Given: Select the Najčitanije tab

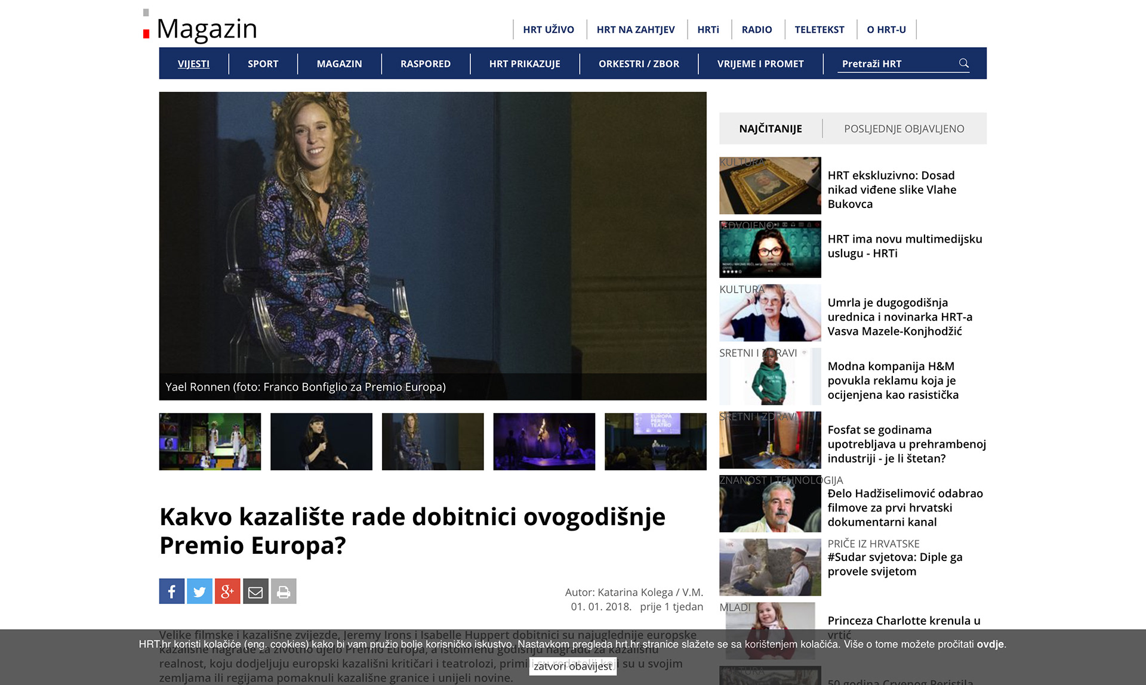Looking at the screenshot, I should coord(770,129).
